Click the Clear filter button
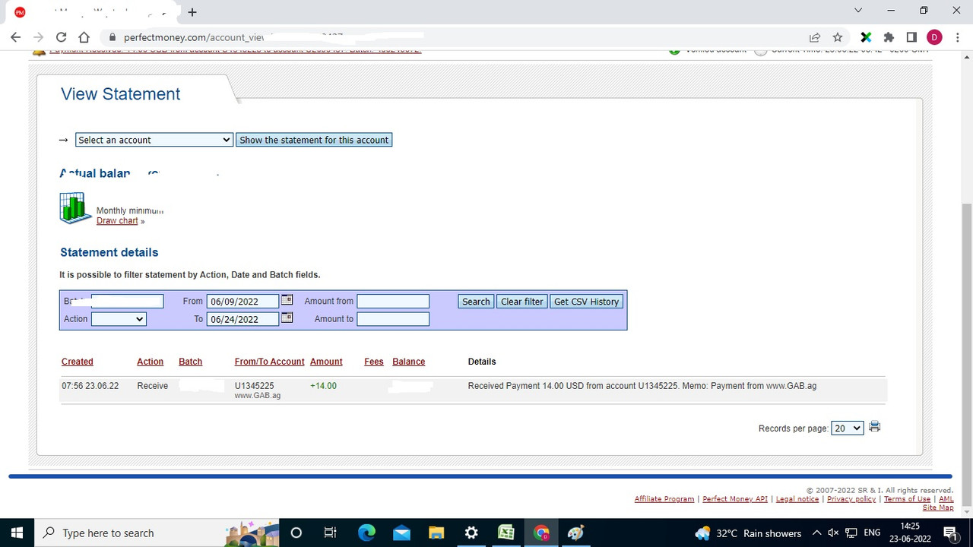The width and height of the screenshot is (973, 547). 522,302
